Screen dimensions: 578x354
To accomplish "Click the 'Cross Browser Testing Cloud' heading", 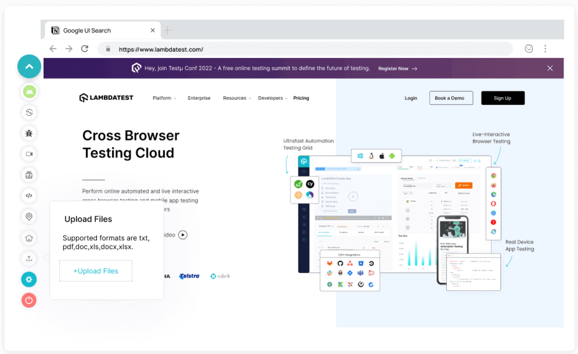I will (x=131, y=144).
